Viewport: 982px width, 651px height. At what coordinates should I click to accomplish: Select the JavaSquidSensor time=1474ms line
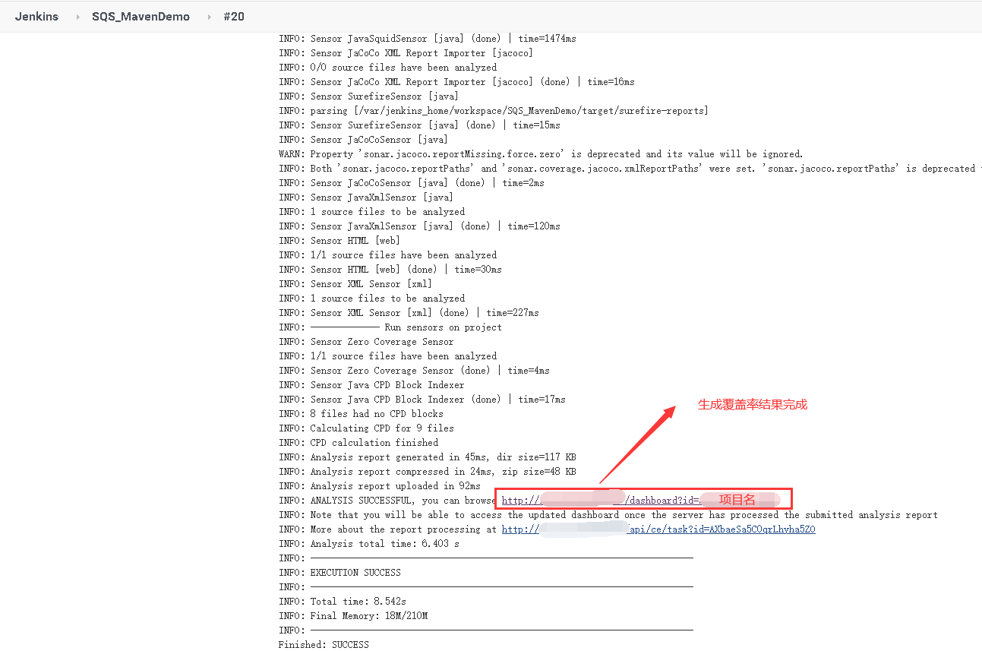(428, 39)
